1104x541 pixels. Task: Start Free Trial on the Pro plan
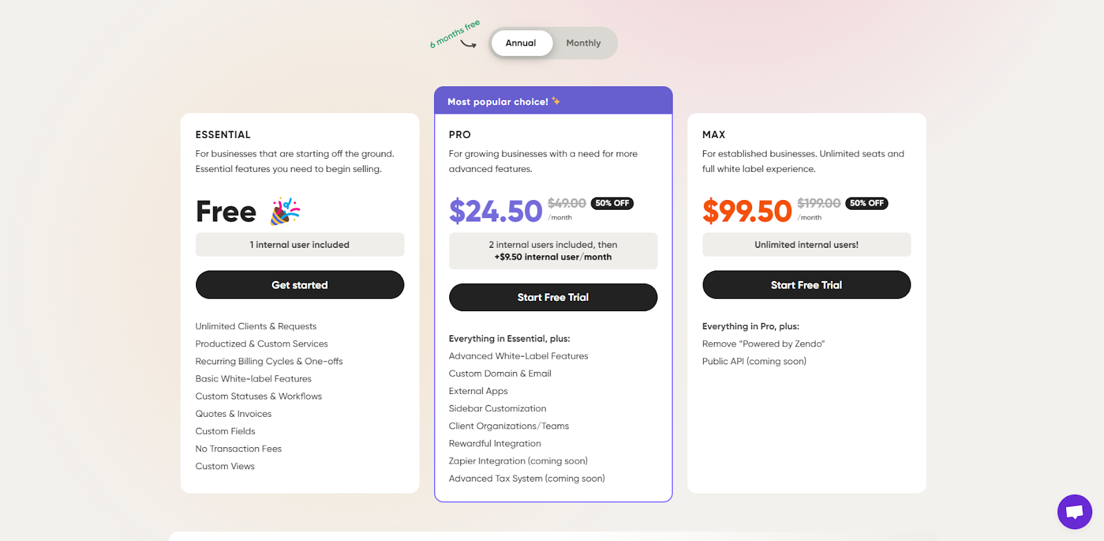click(553, 297)
